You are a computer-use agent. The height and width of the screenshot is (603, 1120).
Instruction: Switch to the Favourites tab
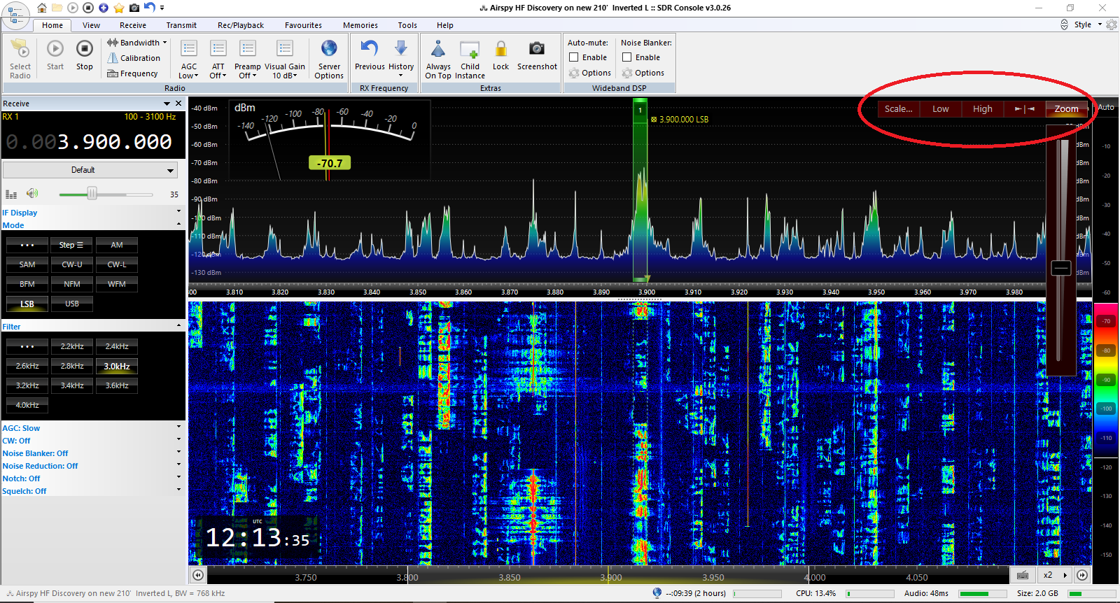tap(303, 25)
